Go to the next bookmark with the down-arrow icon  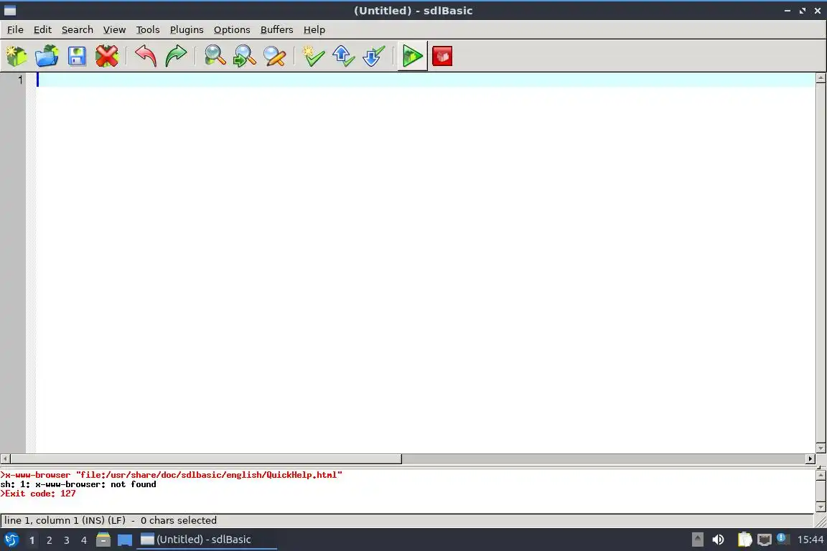pyautogui.click(x=373, y=56)
